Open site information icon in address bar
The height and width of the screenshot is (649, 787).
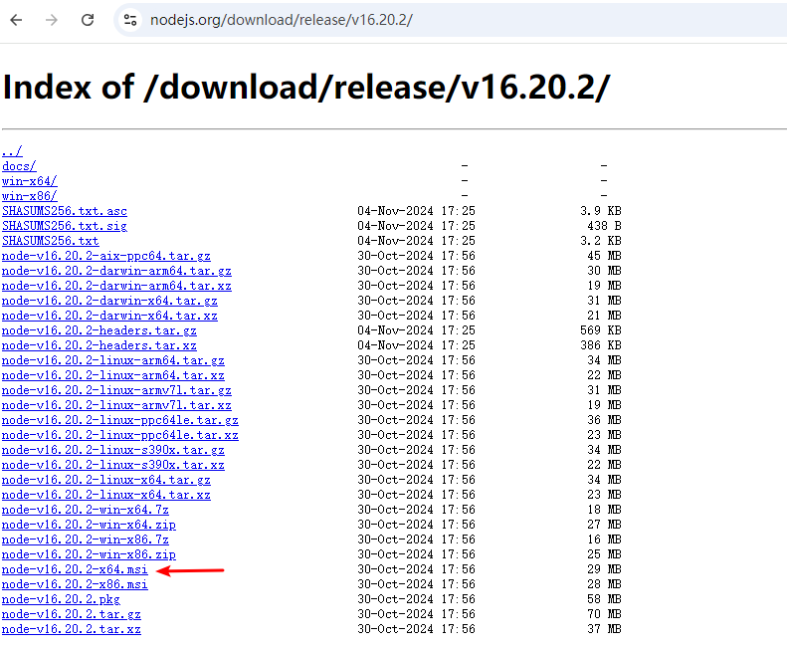pyautogui.click(x=130, y=20)
